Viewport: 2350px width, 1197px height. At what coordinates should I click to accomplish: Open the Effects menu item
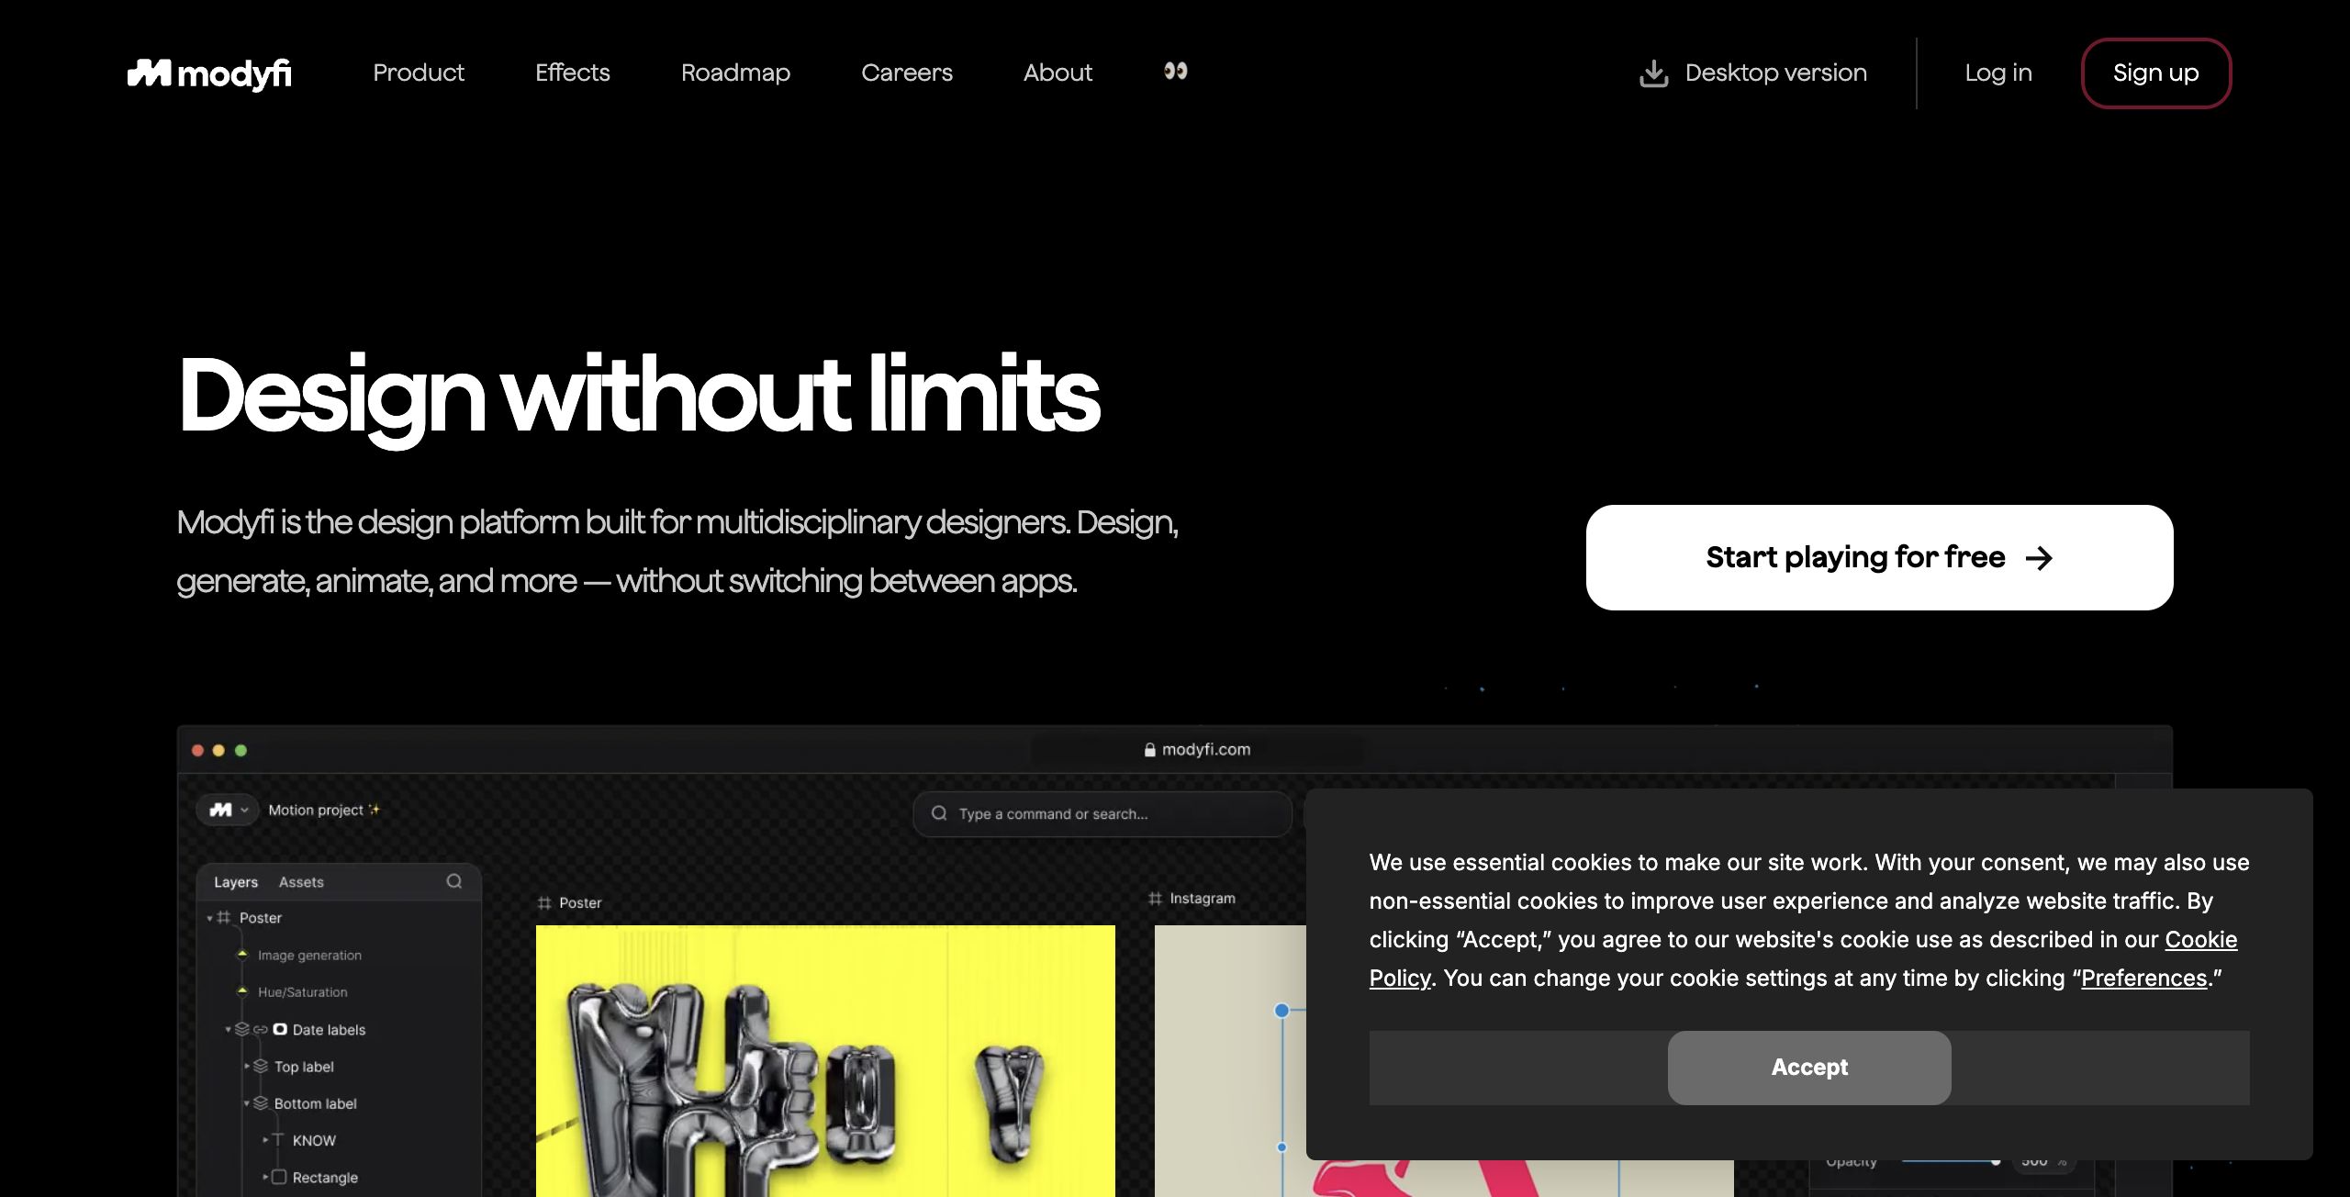point(573,73)
